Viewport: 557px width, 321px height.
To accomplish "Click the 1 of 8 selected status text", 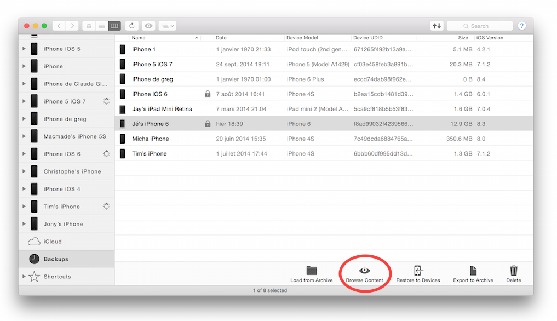I will (270, 290).
